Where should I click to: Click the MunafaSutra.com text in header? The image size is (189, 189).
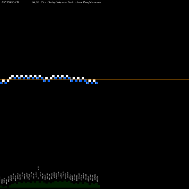click(x=92, y=2)
